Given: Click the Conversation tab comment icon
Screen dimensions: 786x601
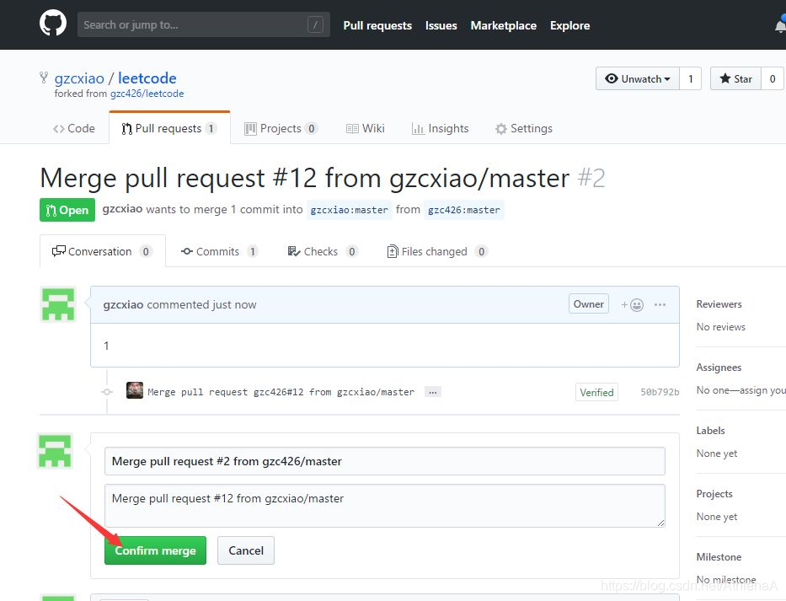Looking at the screenshot, I should pyautogui.click(x=59, y=250).
